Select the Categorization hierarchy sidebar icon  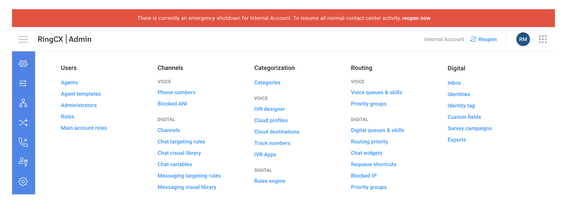click(x=23, y=103)
